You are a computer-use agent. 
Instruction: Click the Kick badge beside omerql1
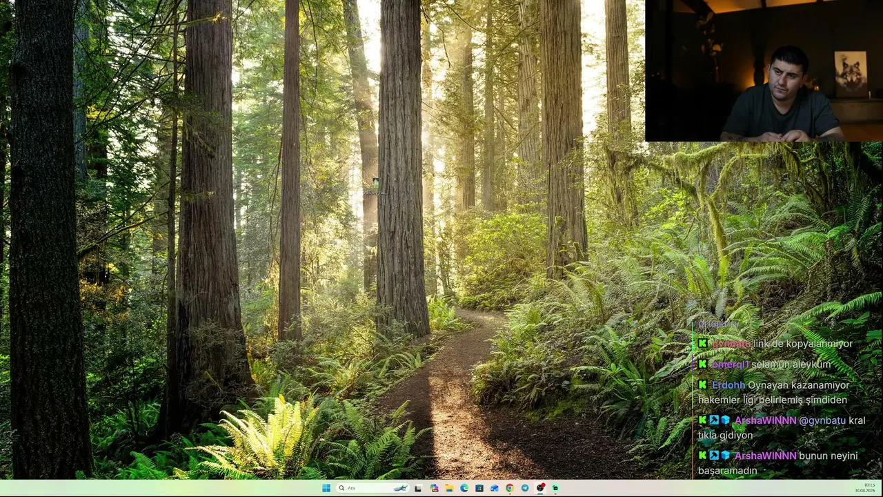click(x=702, y=364)
